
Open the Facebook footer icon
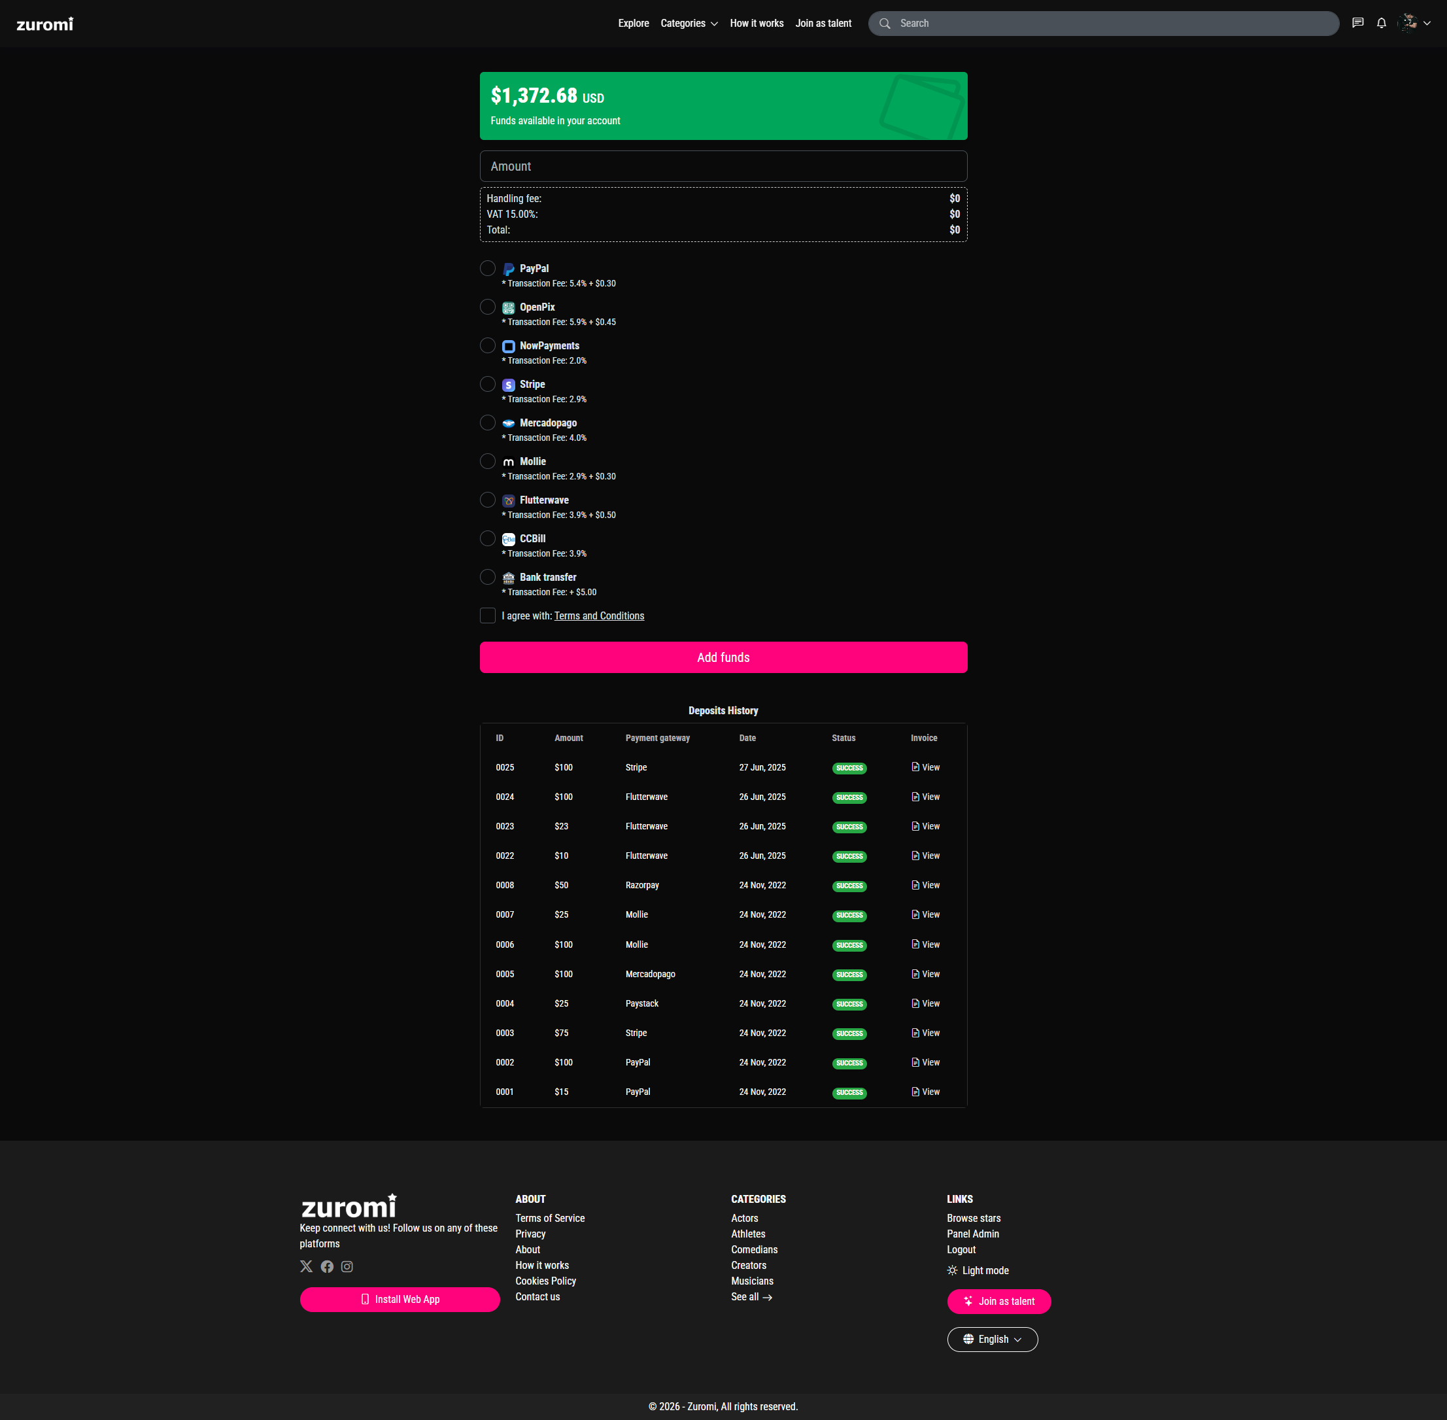point(328,1266)
